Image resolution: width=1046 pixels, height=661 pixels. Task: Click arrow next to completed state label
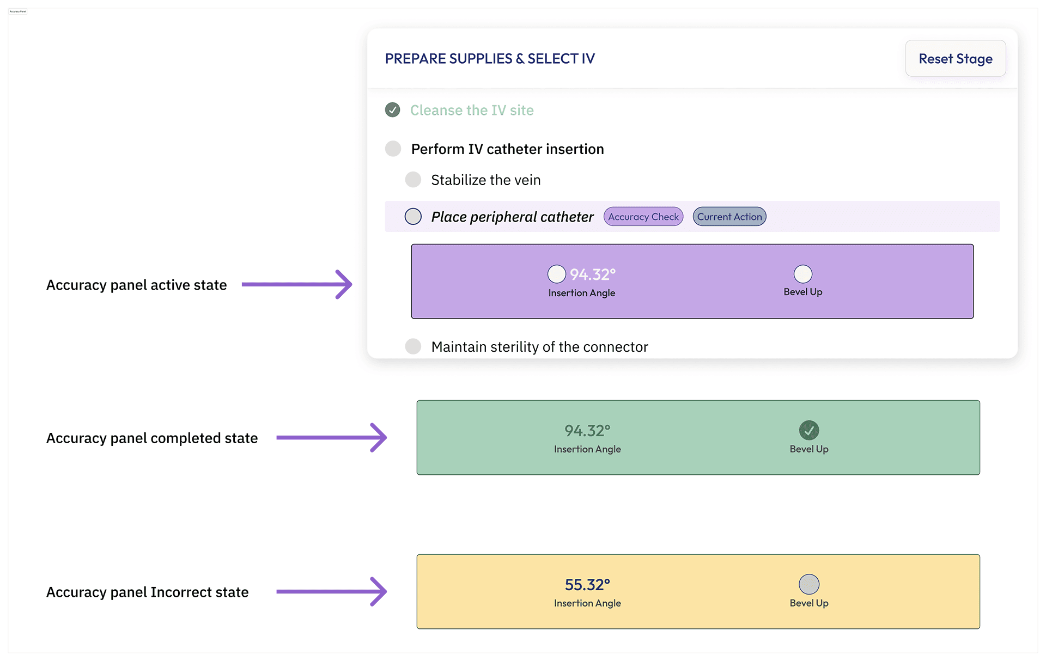[331, 437]
